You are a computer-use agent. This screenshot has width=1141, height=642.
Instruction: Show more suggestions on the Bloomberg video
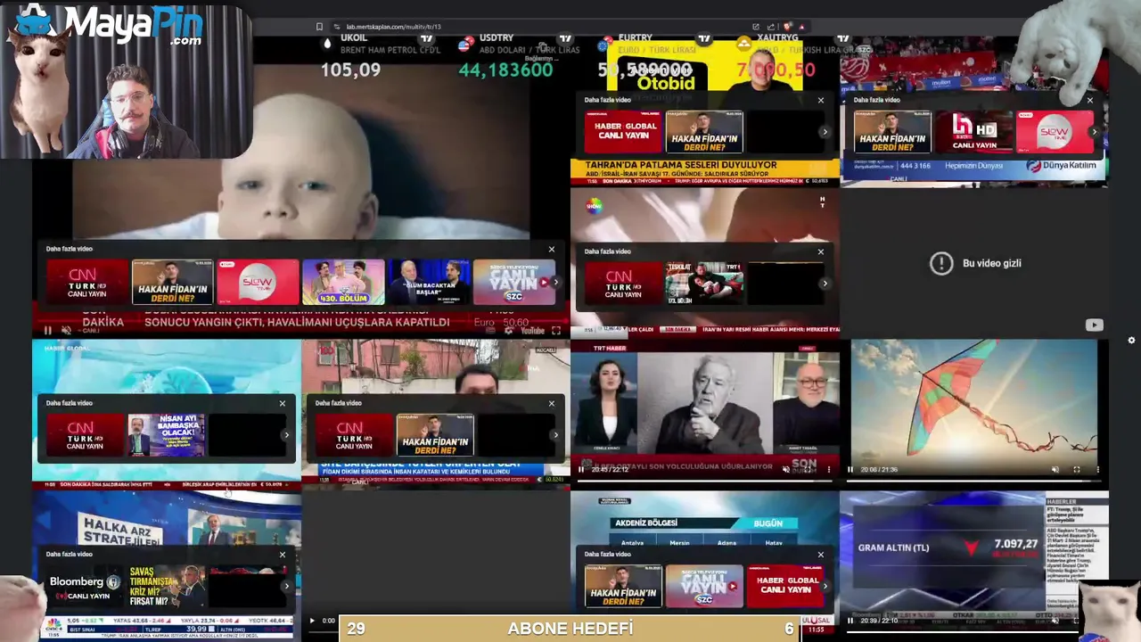pos(286,586)
